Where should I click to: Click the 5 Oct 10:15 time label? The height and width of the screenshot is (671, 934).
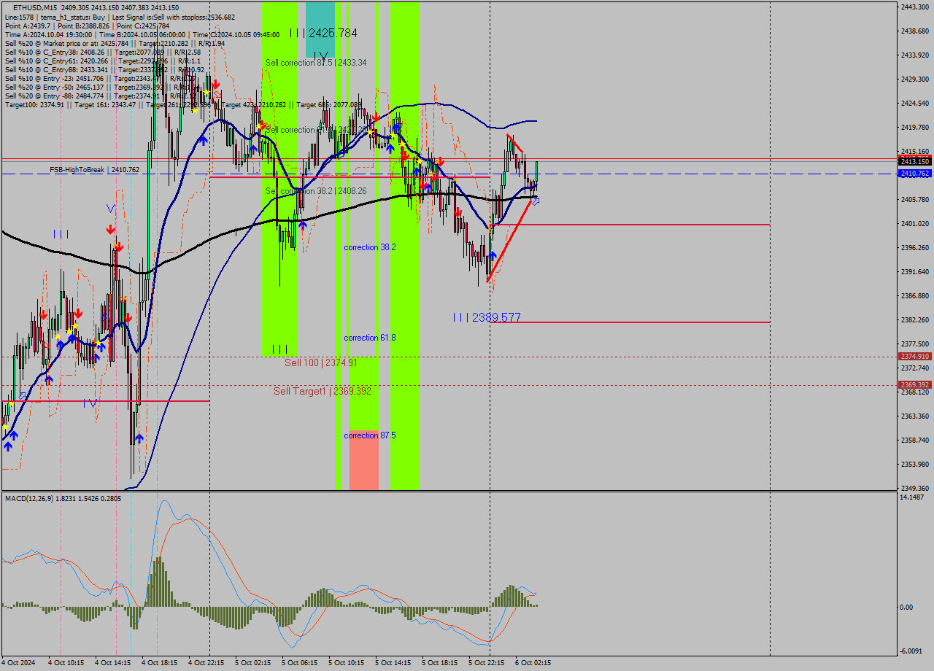coord(346,663)
